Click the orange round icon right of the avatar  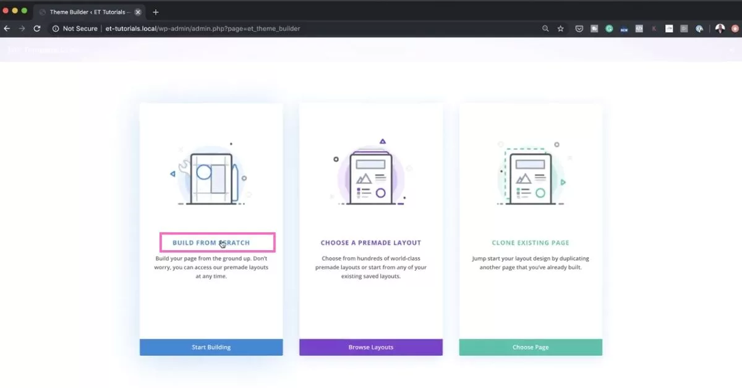click(x=735, y=28)
